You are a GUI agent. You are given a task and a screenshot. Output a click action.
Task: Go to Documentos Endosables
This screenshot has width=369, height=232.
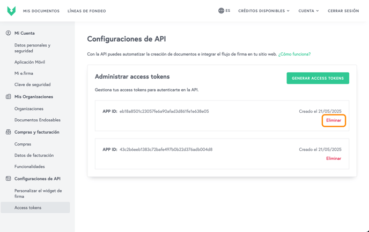tap(38, 120)
